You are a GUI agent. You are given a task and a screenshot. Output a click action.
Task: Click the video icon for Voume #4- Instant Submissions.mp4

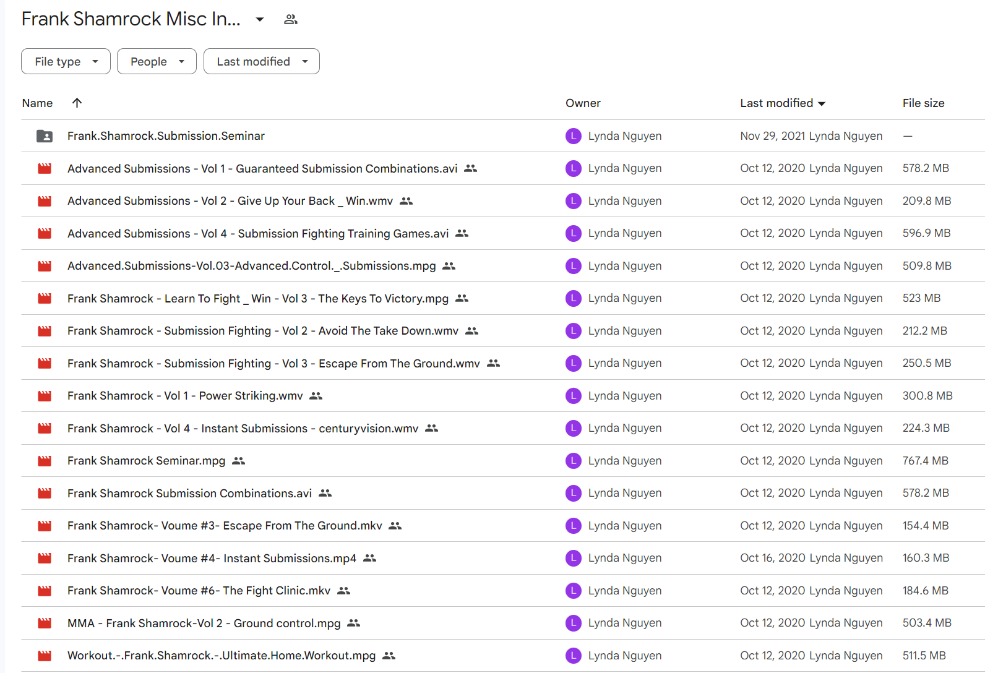(x=45, y=558)
